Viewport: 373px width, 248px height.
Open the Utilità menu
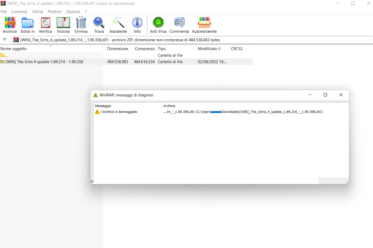(38, 12)
